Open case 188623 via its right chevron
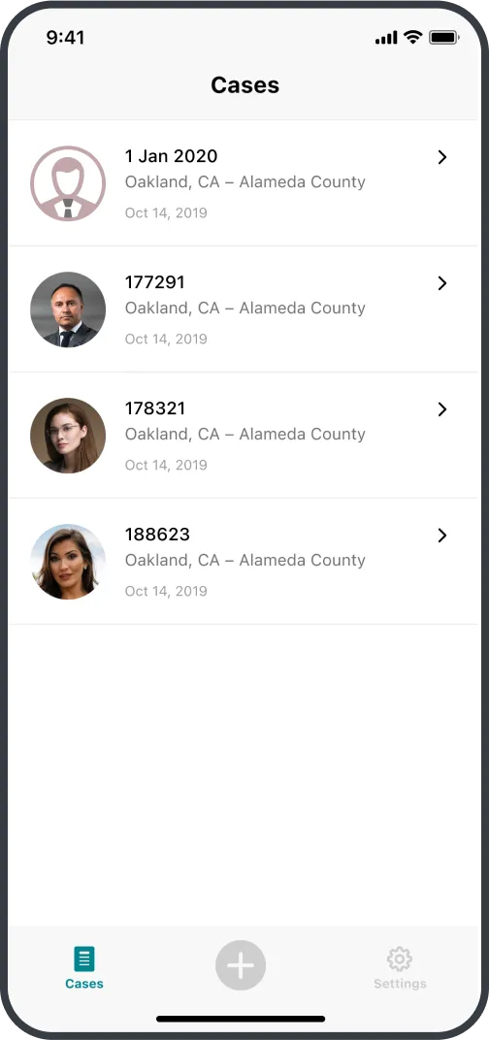 pyautogui.click(x=442, y=536)
